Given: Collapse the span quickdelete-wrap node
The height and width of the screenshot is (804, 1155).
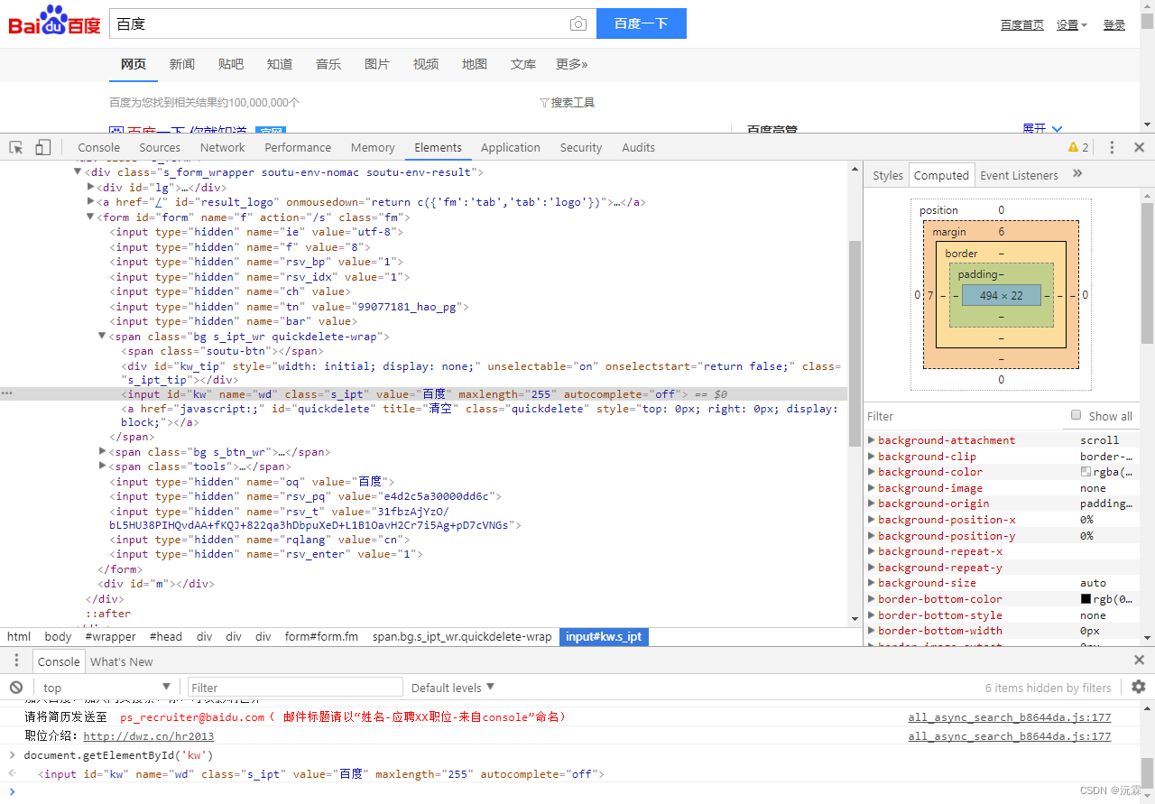Looking at the screenshot, I should pyautogui.click(x=102, y=337).
